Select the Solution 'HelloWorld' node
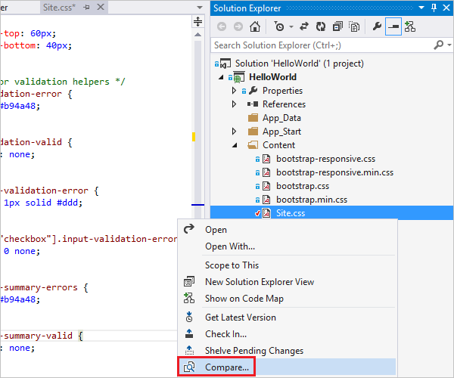This screenshot has height=378, width=454. pos(299,64)
